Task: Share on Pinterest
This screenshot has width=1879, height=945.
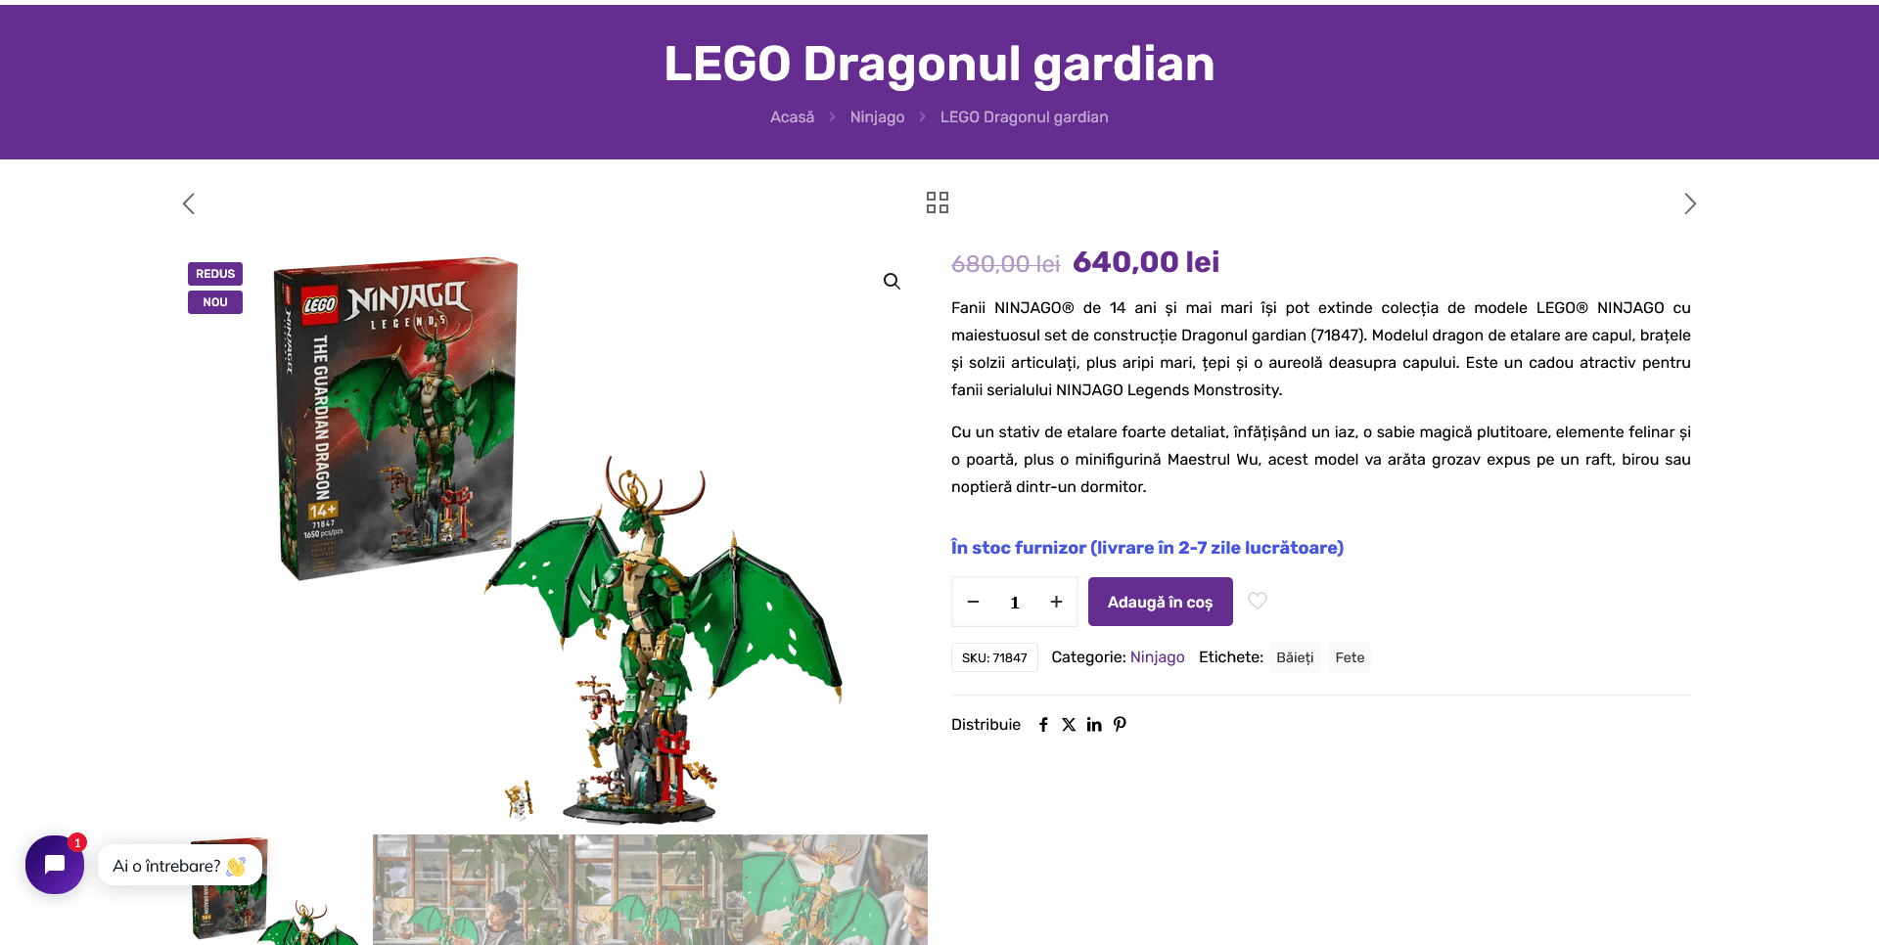Action: [x=1121, y=725]
